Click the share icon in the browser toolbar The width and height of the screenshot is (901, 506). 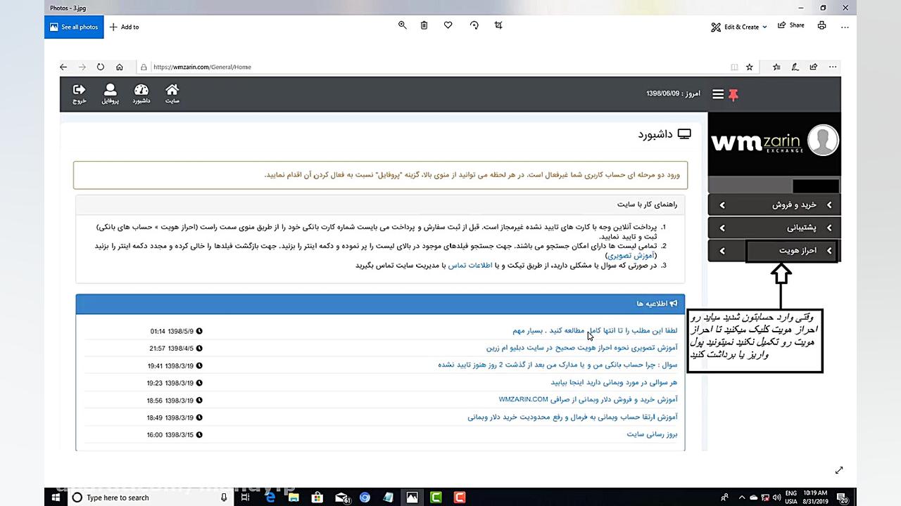coord(814,67)
